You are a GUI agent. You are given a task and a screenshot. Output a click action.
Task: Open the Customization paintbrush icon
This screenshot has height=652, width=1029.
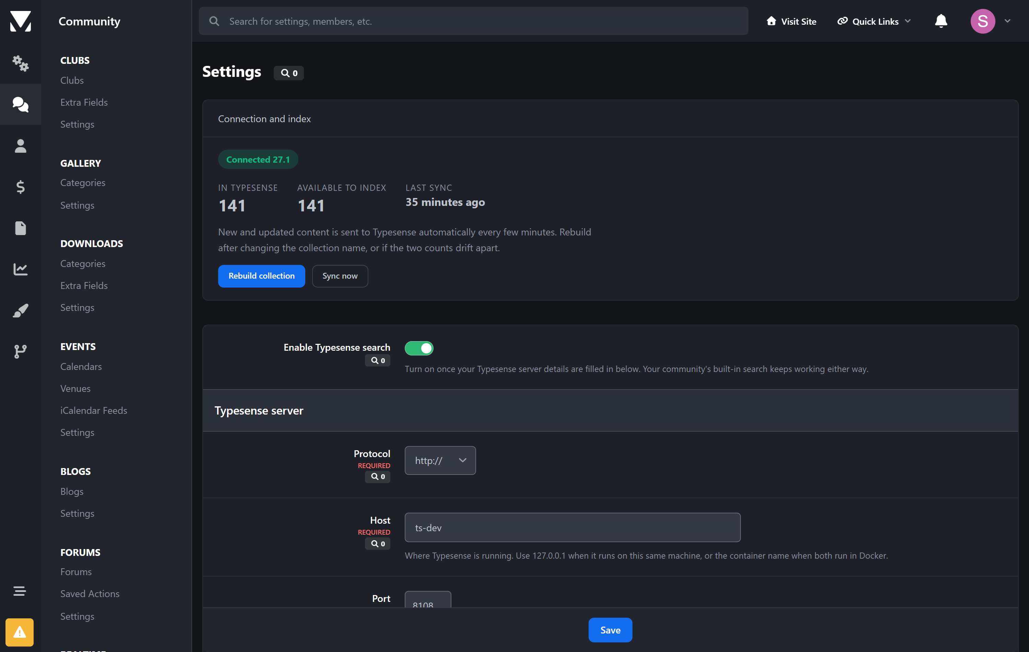(21, 311)
